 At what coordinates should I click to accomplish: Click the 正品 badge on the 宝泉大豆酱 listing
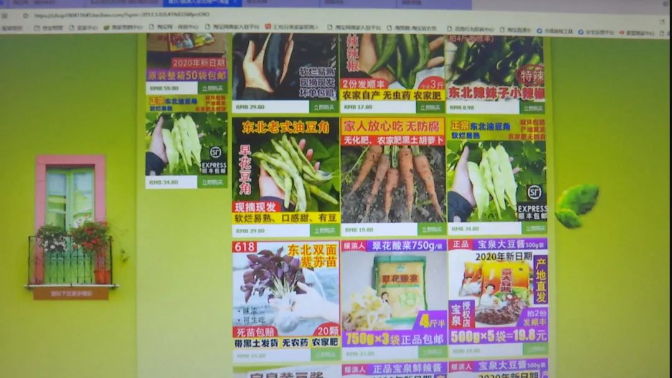point(458,244)
